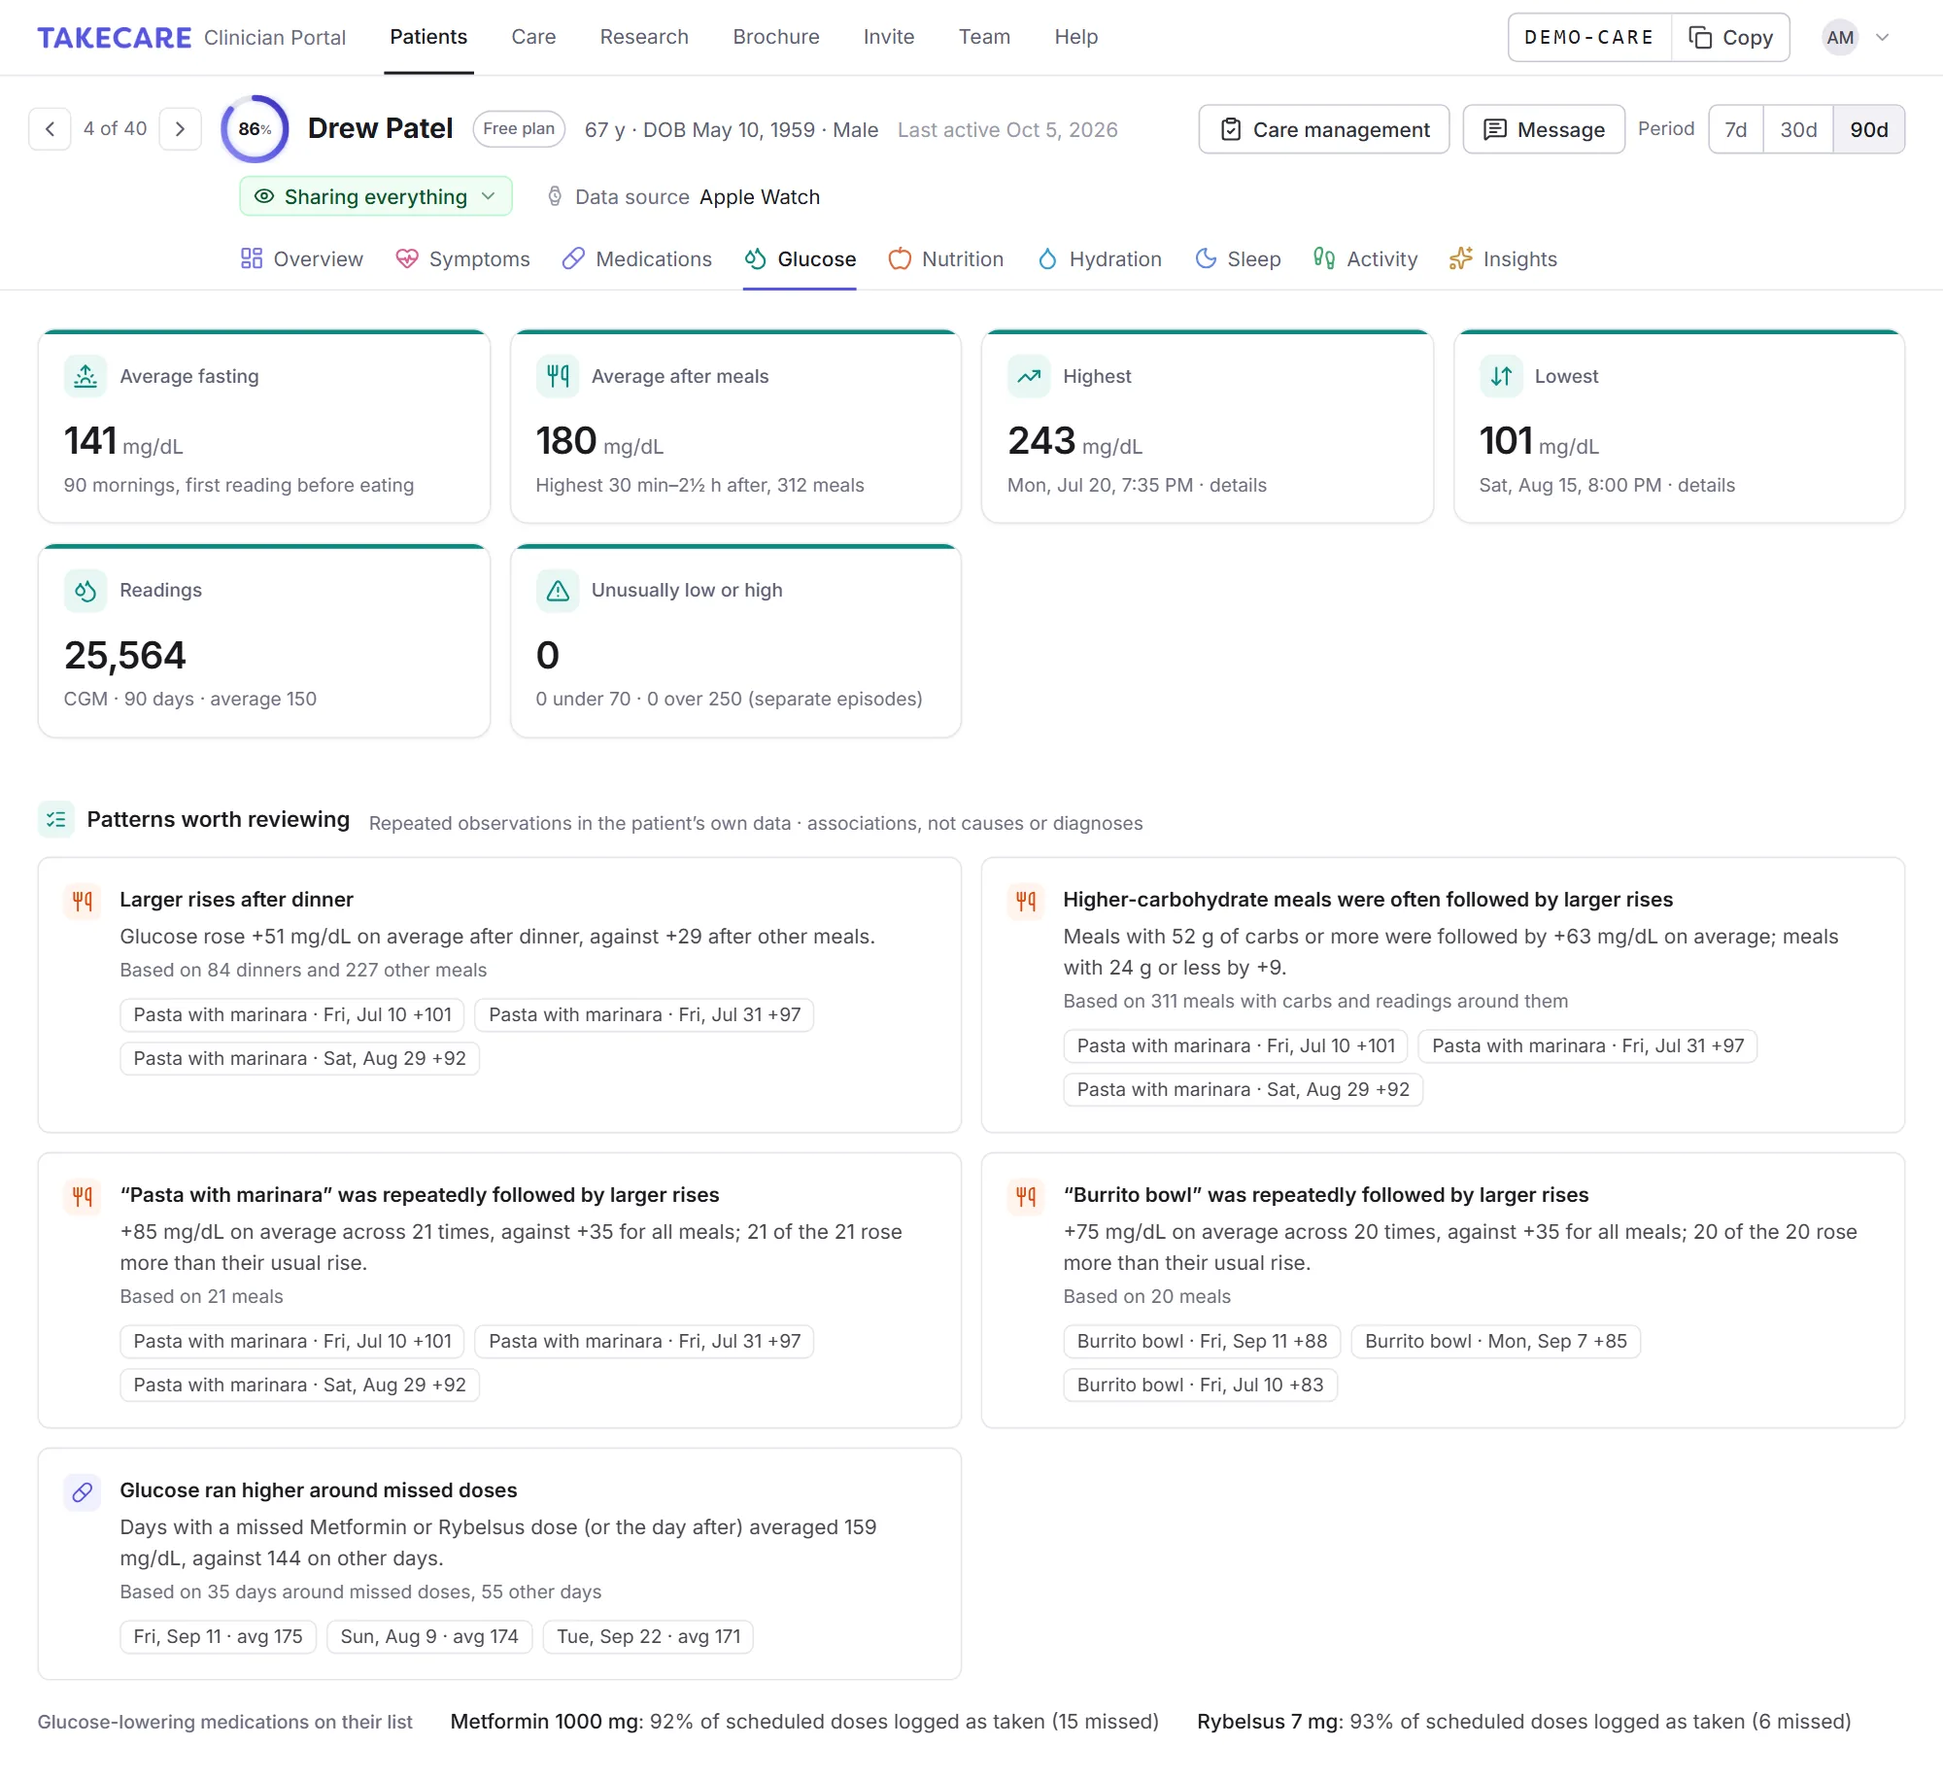This screenshot has width=1943, height=1780.
Task: Switch to the Symptoms tab
Action: (462, 258)
